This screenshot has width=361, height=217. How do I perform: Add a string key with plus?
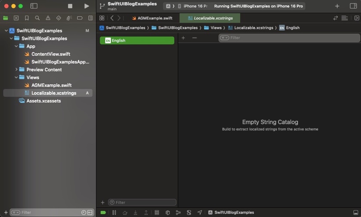183,37
